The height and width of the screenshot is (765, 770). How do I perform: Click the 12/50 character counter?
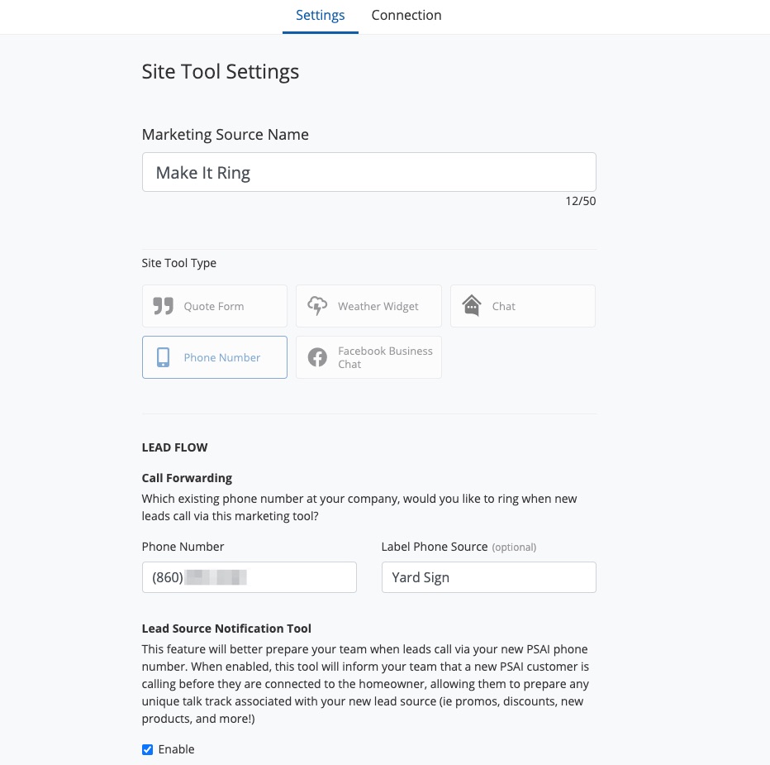580,201
